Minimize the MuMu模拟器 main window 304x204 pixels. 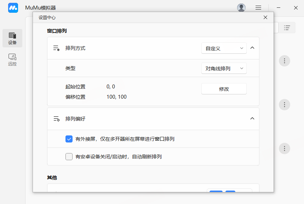coord(279,8)
